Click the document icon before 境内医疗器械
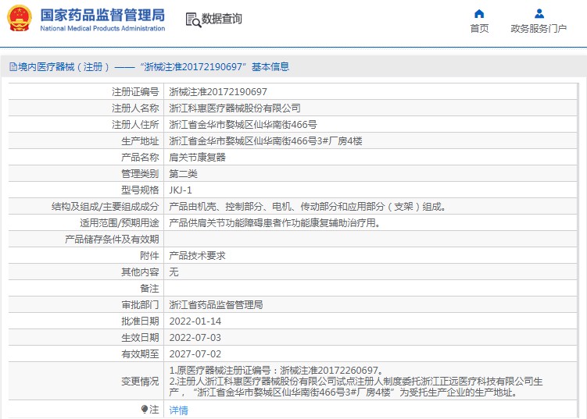 coord(13,67)
